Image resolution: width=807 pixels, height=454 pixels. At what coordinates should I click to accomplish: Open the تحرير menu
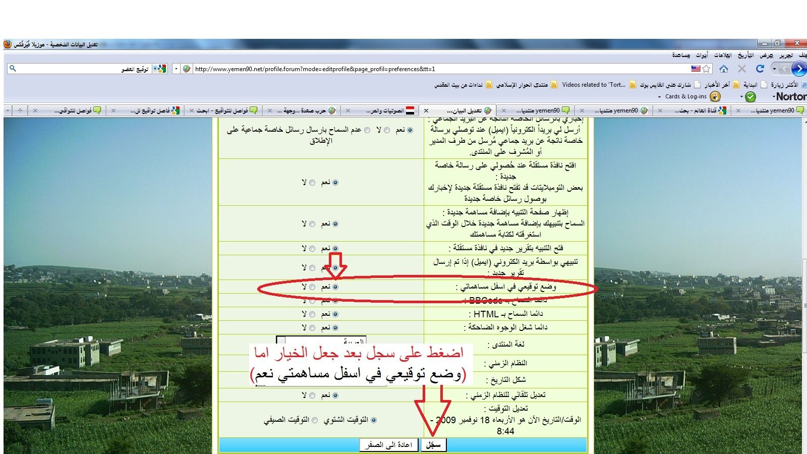785,55
